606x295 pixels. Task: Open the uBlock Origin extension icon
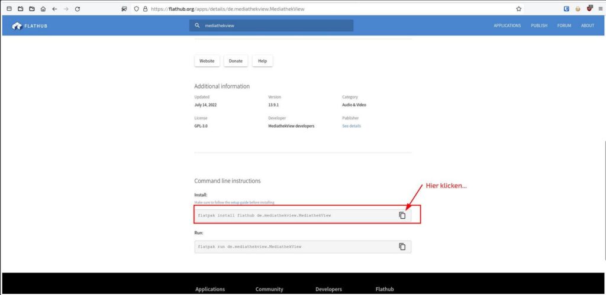point(589,8)
